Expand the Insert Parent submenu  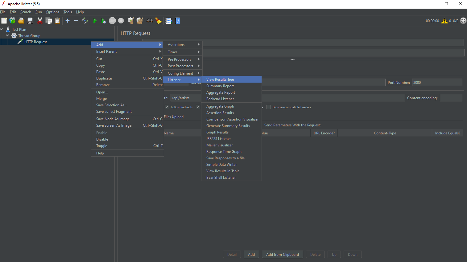point(127,51)
